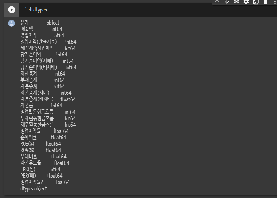277x198 pixels.
Task: Select the 세전계속사업이익 row
Action: tap(48, 48)
